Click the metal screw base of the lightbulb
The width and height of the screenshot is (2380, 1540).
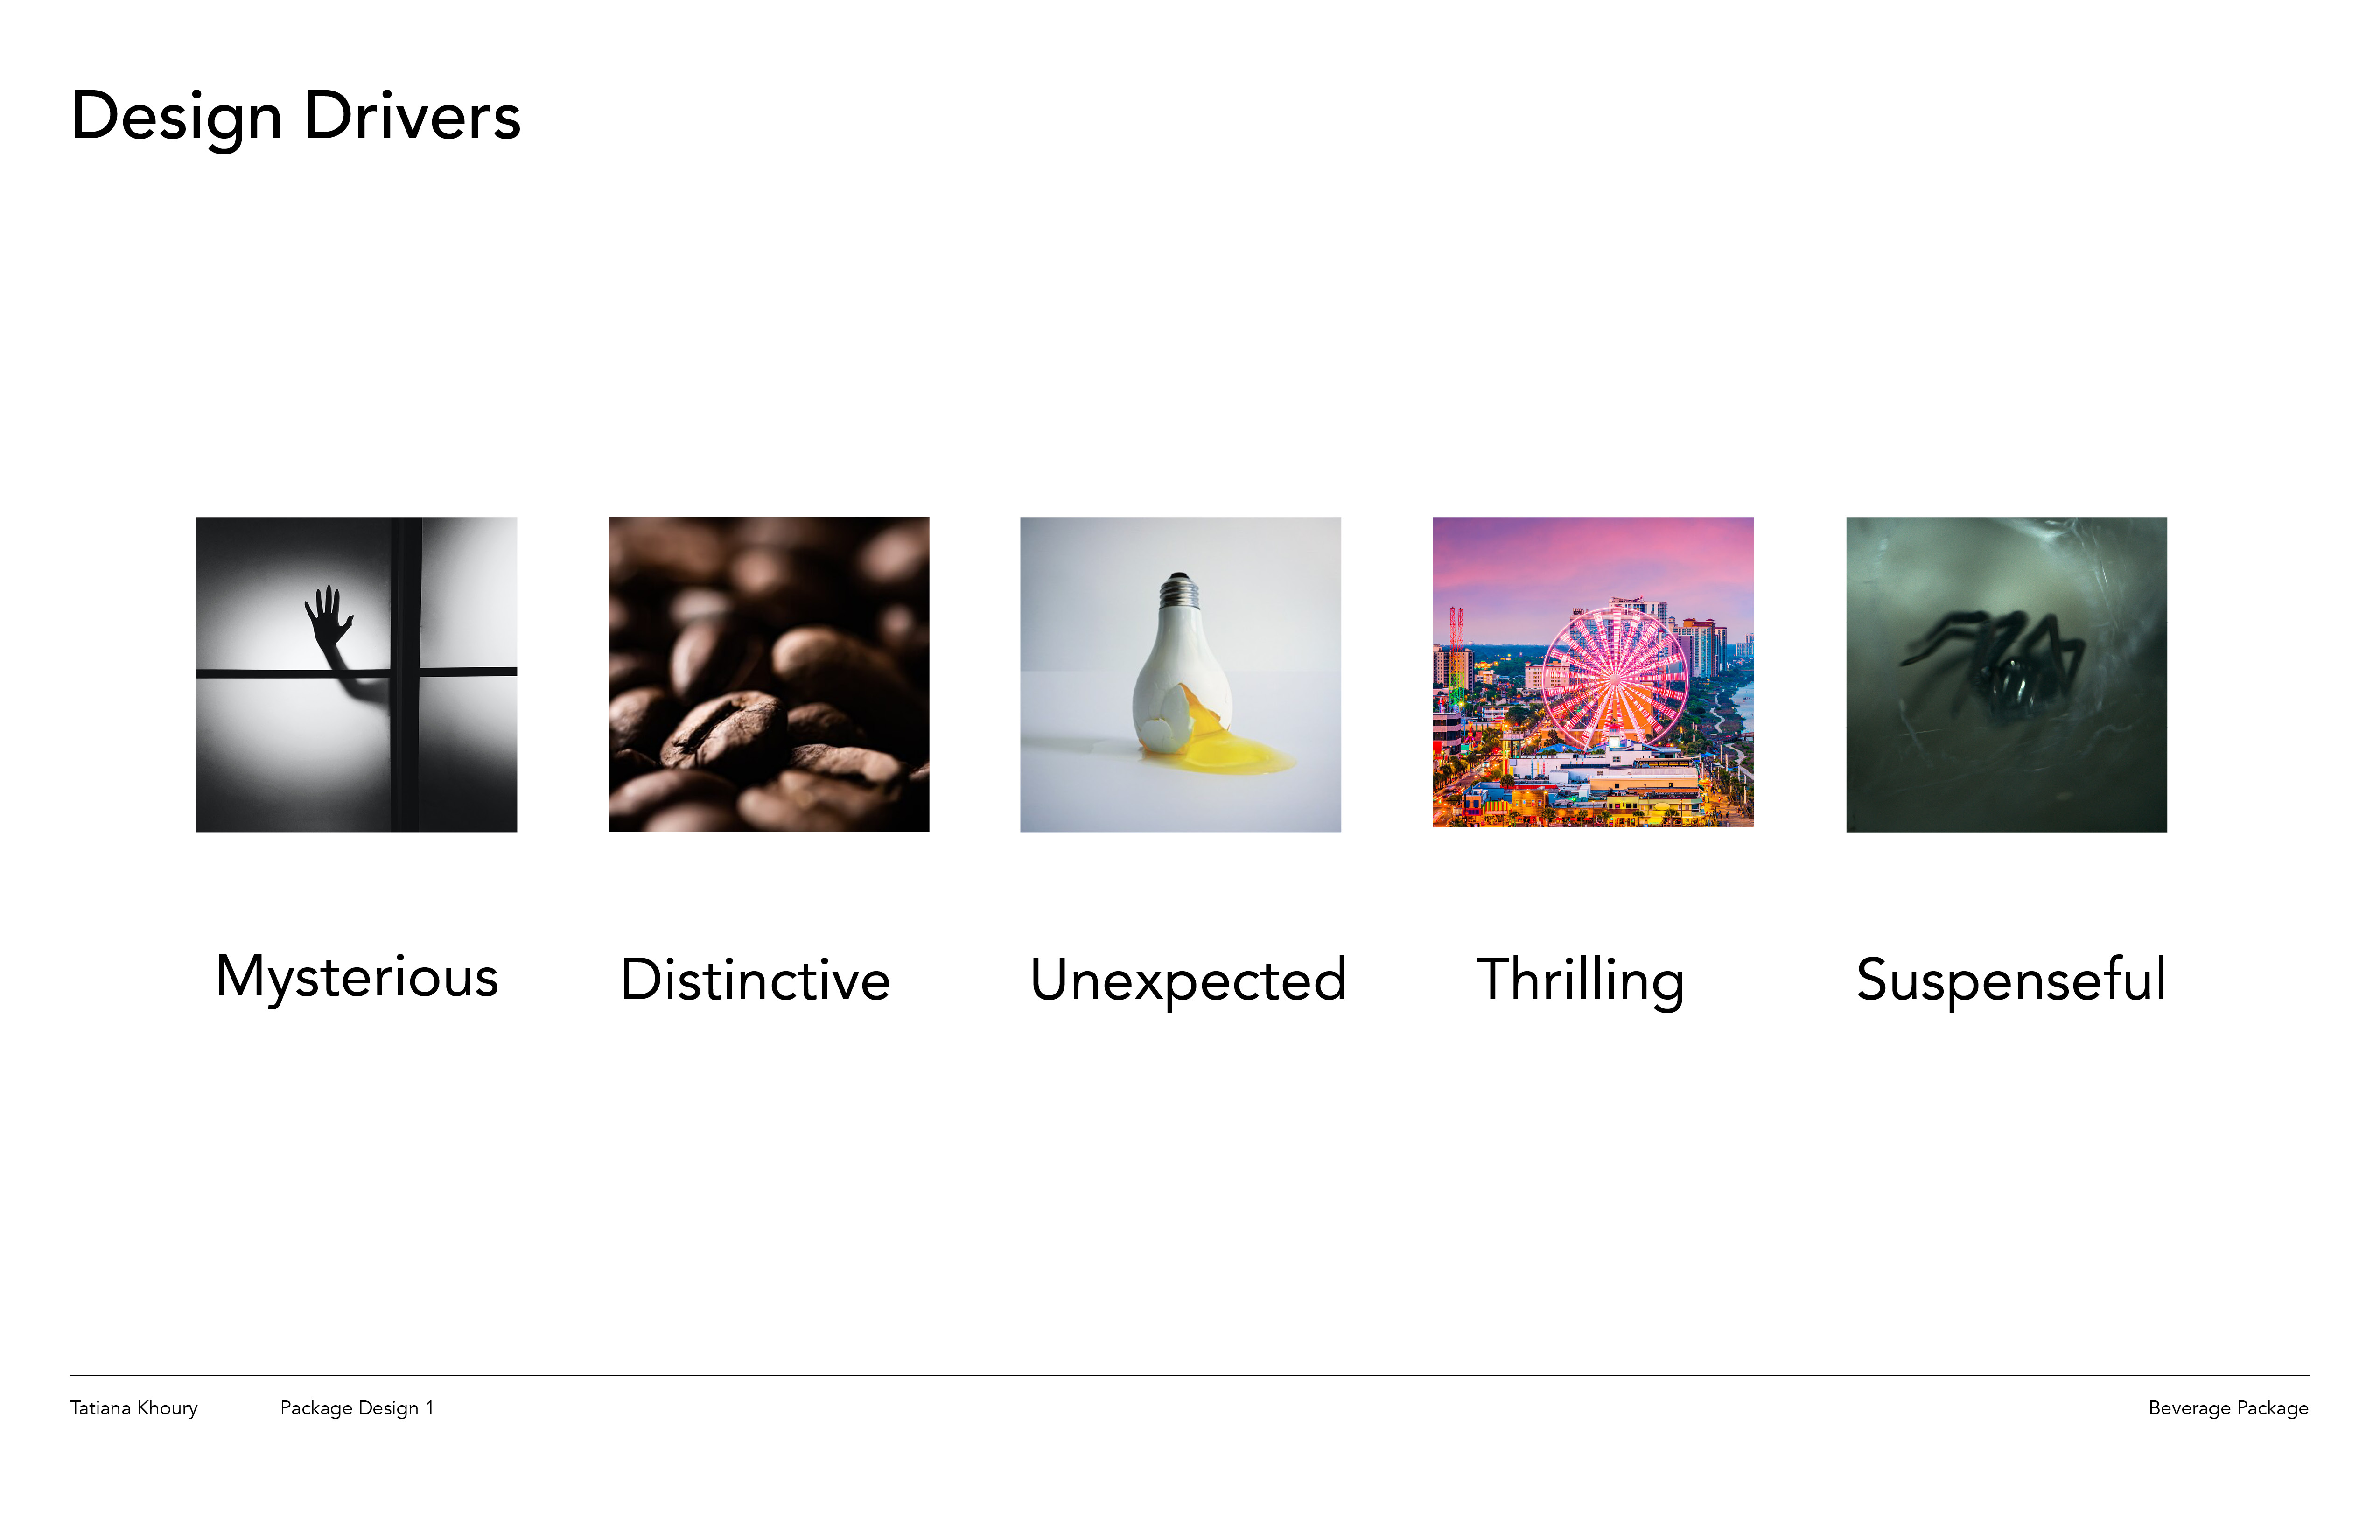tap(1180, 592)
